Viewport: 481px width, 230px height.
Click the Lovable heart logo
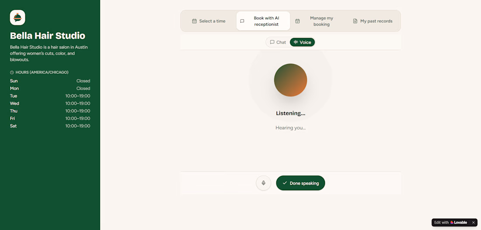coord(452,223)
